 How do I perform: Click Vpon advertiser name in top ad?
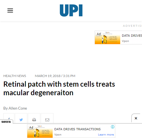pyautogui.click(x=125, y=41)
